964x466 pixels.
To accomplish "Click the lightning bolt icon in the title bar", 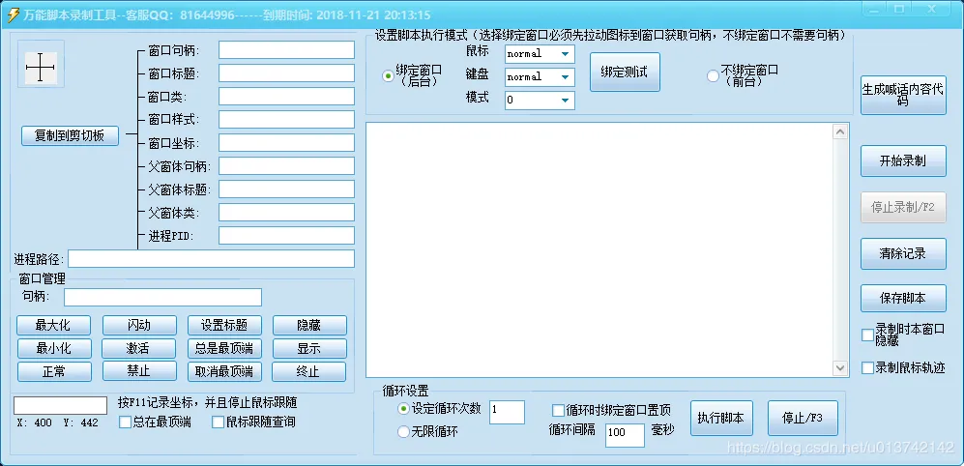I will click(x=13, y=15).
